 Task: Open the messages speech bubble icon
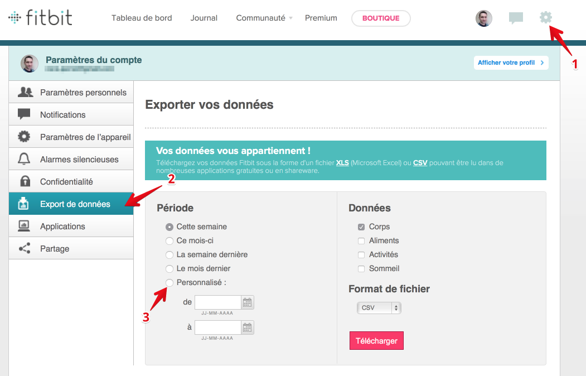[516, 18]
